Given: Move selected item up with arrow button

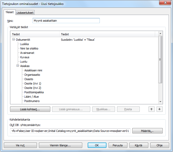Looking at the screenshot, I should [152, 109].
